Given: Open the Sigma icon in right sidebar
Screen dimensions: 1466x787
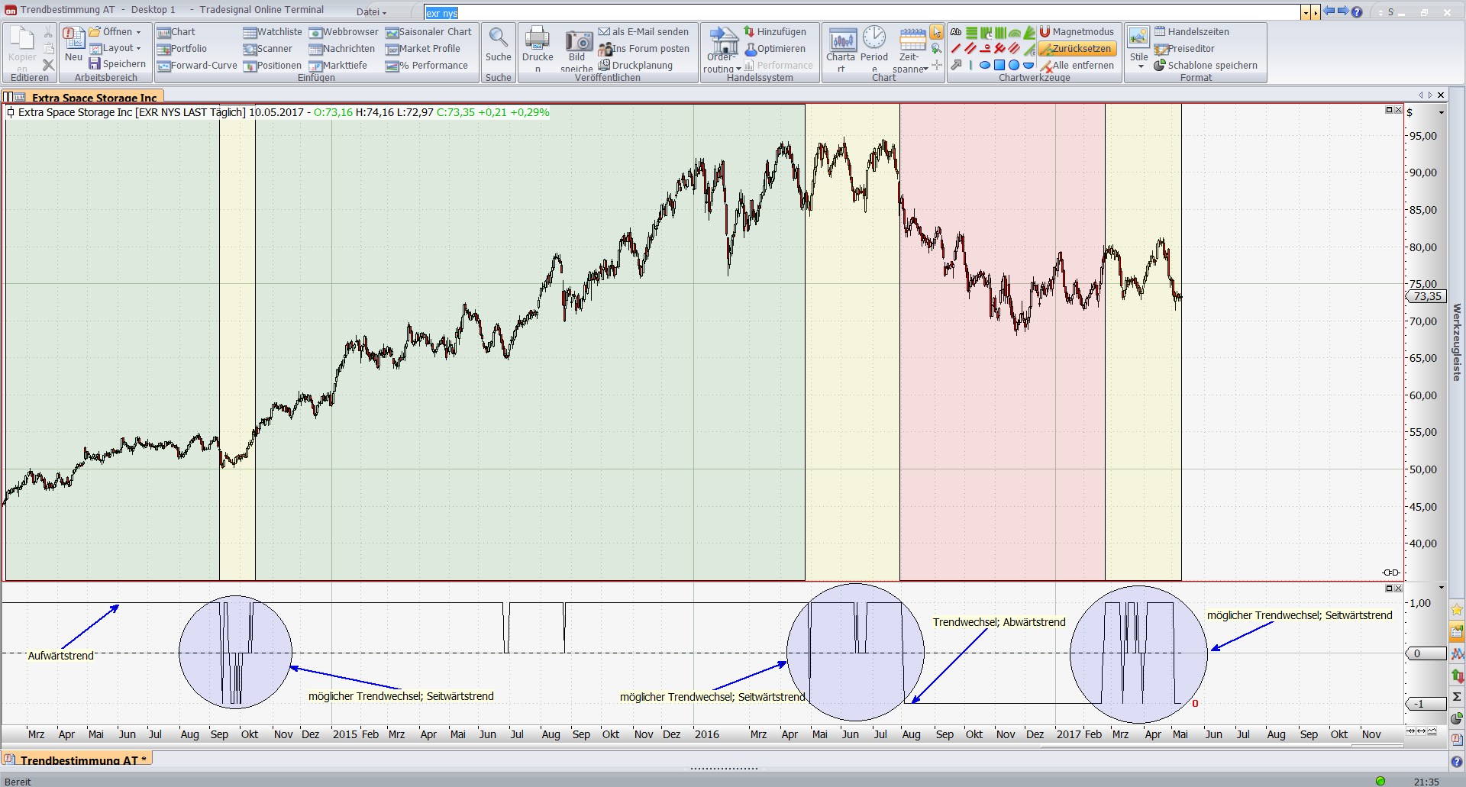Looking at the screenshot, I should pos(1457,696).
